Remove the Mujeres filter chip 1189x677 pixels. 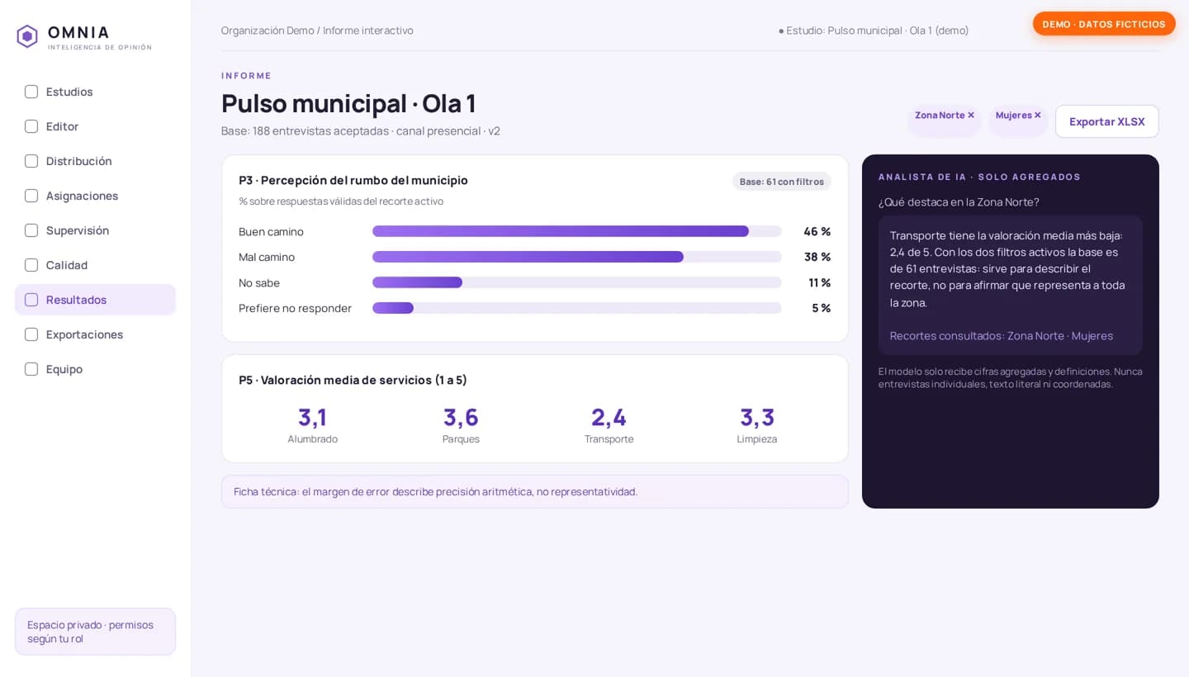[1038, 116]
